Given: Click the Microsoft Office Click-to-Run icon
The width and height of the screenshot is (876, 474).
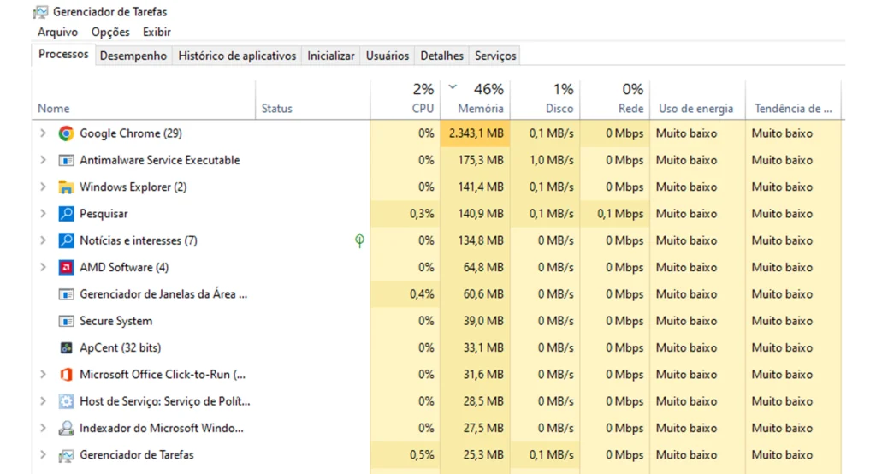Looking at the screenshot, I should pos(66,375).
